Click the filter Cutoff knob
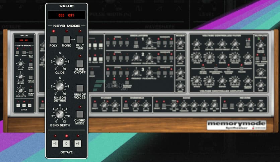 click(x=197, y=44)
